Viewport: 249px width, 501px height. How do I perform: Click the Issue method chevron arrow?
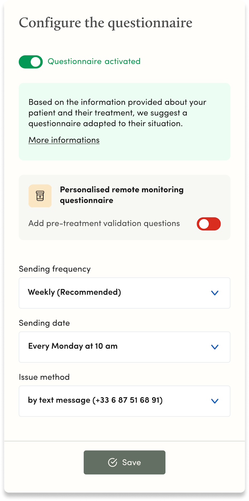(x=215, y=401)
